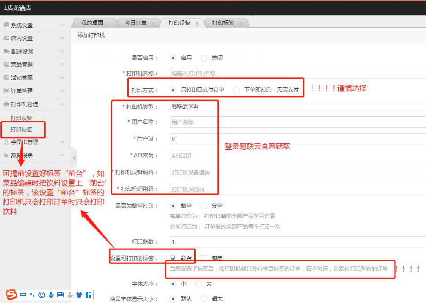This screenshot has height=303, width=426.
Task: Uncheck the 前台 label checkbox
Action: (173, 258)
